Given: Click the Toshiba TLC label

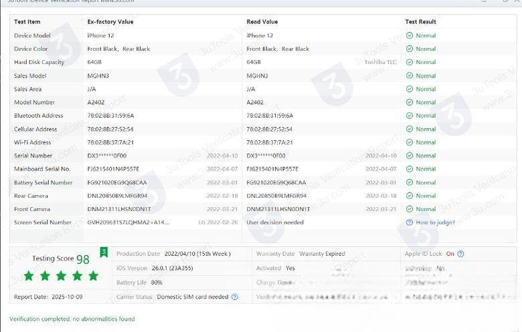Looking at the screenshot, I should (x=380, y=62).
